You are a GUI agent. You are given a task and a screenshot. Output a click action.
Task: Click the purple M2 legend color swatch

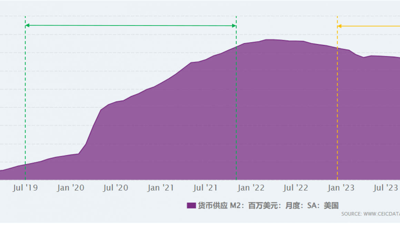[191, 205]
